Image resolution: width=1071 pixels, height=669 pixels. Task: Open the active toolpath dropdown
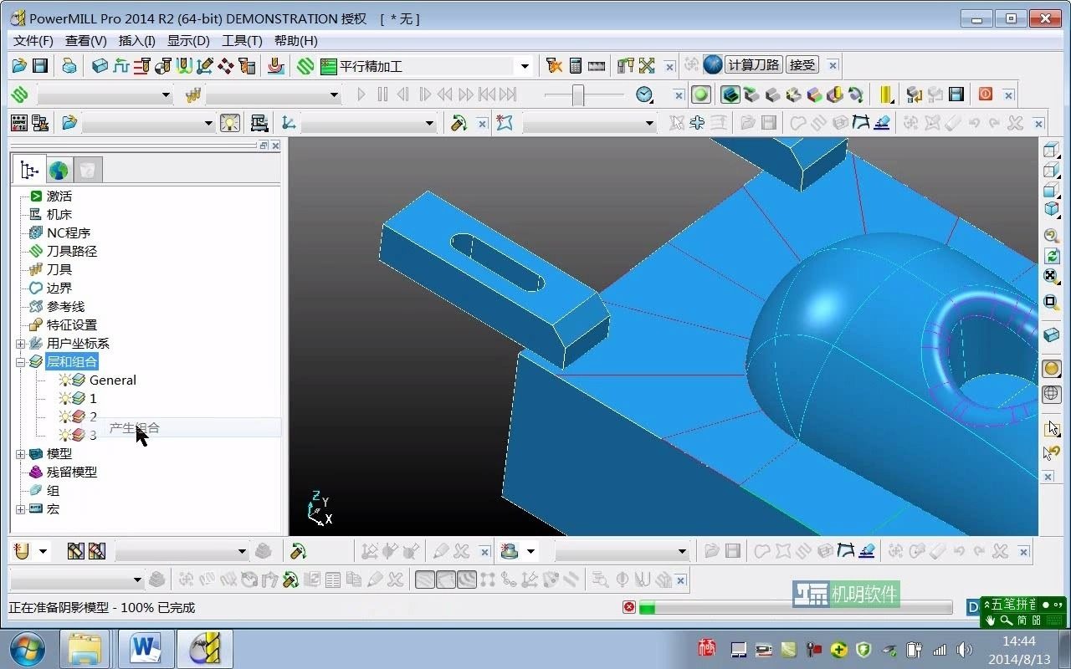coord(165,95)
